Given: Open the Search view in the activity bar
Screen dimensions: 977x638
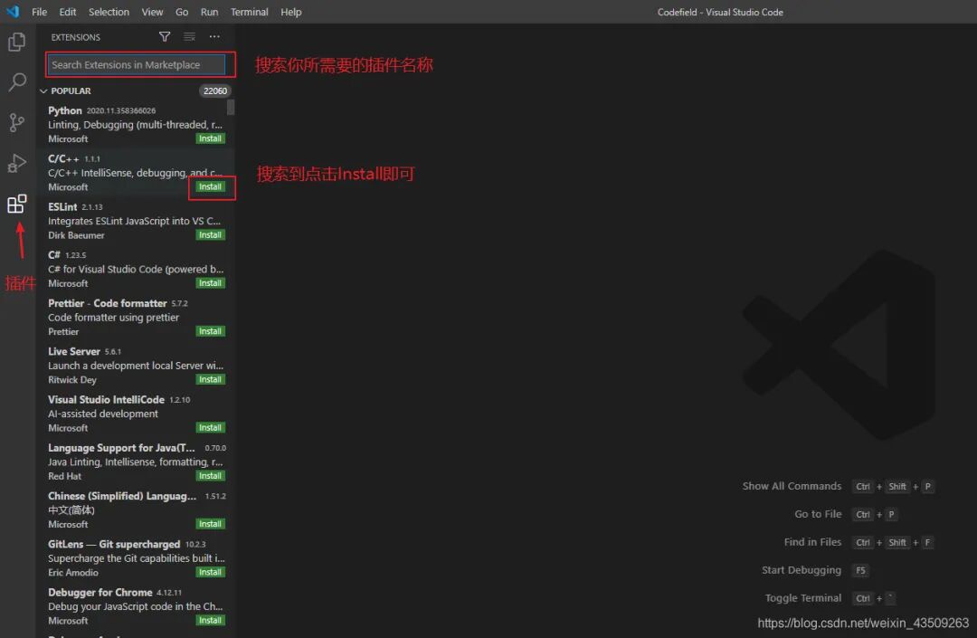Looking at the screenshot, I should point(17,81).
